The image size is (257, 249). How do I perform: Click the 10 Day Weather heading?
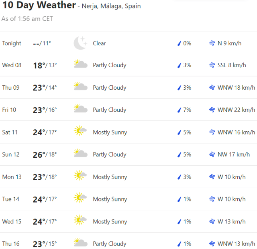click(x=39, y=5)
